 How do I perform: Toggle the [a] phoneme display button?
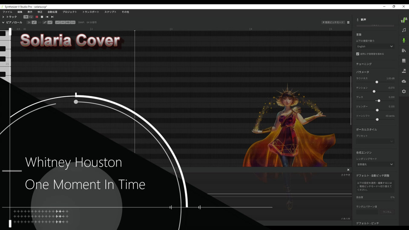(73, 23)
